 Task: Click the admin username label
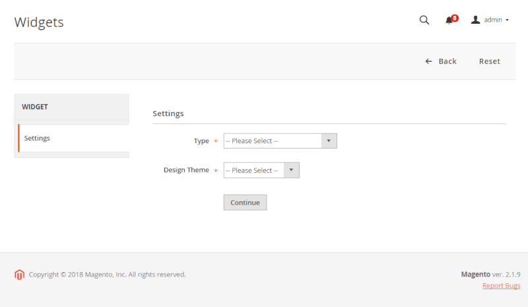pyautogui.click(x=493, y=20)
